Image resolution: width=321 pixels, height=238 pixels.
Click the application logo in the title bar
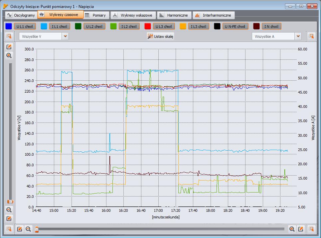(6, 6)
